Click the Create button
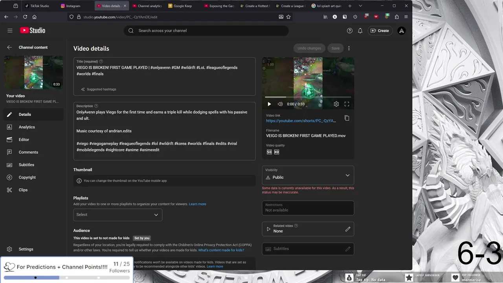This screenshot has height=283, width=503. 380,31
